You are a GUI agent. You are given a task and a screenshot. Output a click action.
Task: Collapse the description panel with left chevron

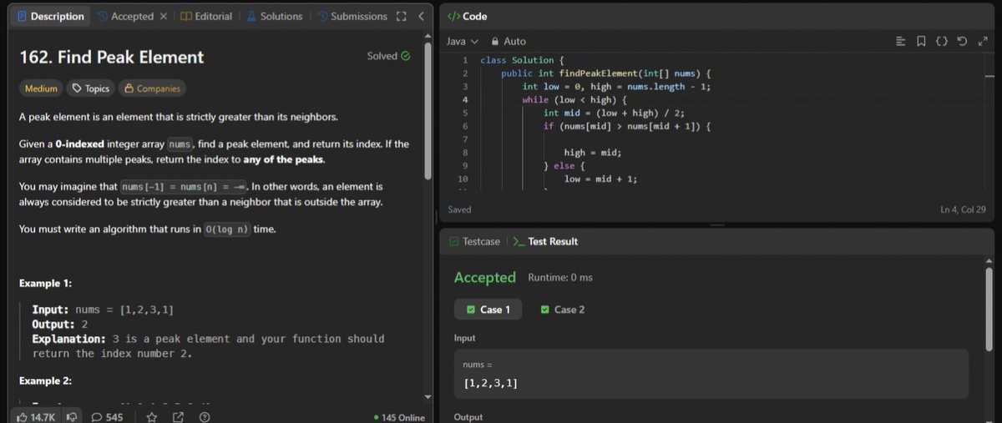(421, 17)
